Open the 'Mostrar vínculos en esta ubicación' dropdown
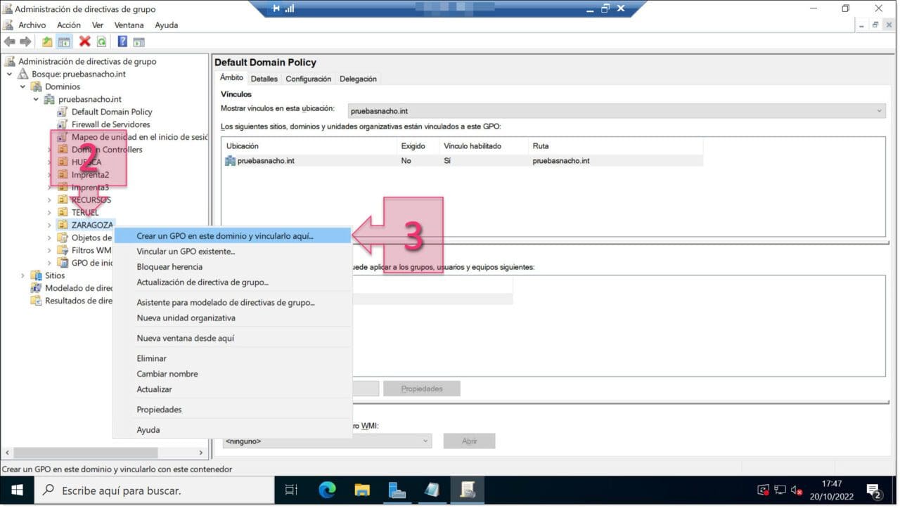 tap(617, 111)
